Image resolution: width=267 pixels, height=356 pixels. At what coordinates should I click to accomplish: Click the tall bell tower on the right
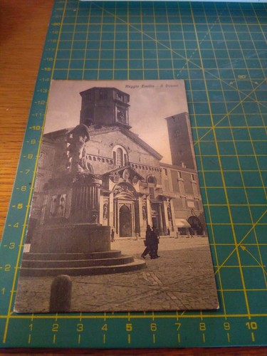pyautogui.click(x=180, y=140)
